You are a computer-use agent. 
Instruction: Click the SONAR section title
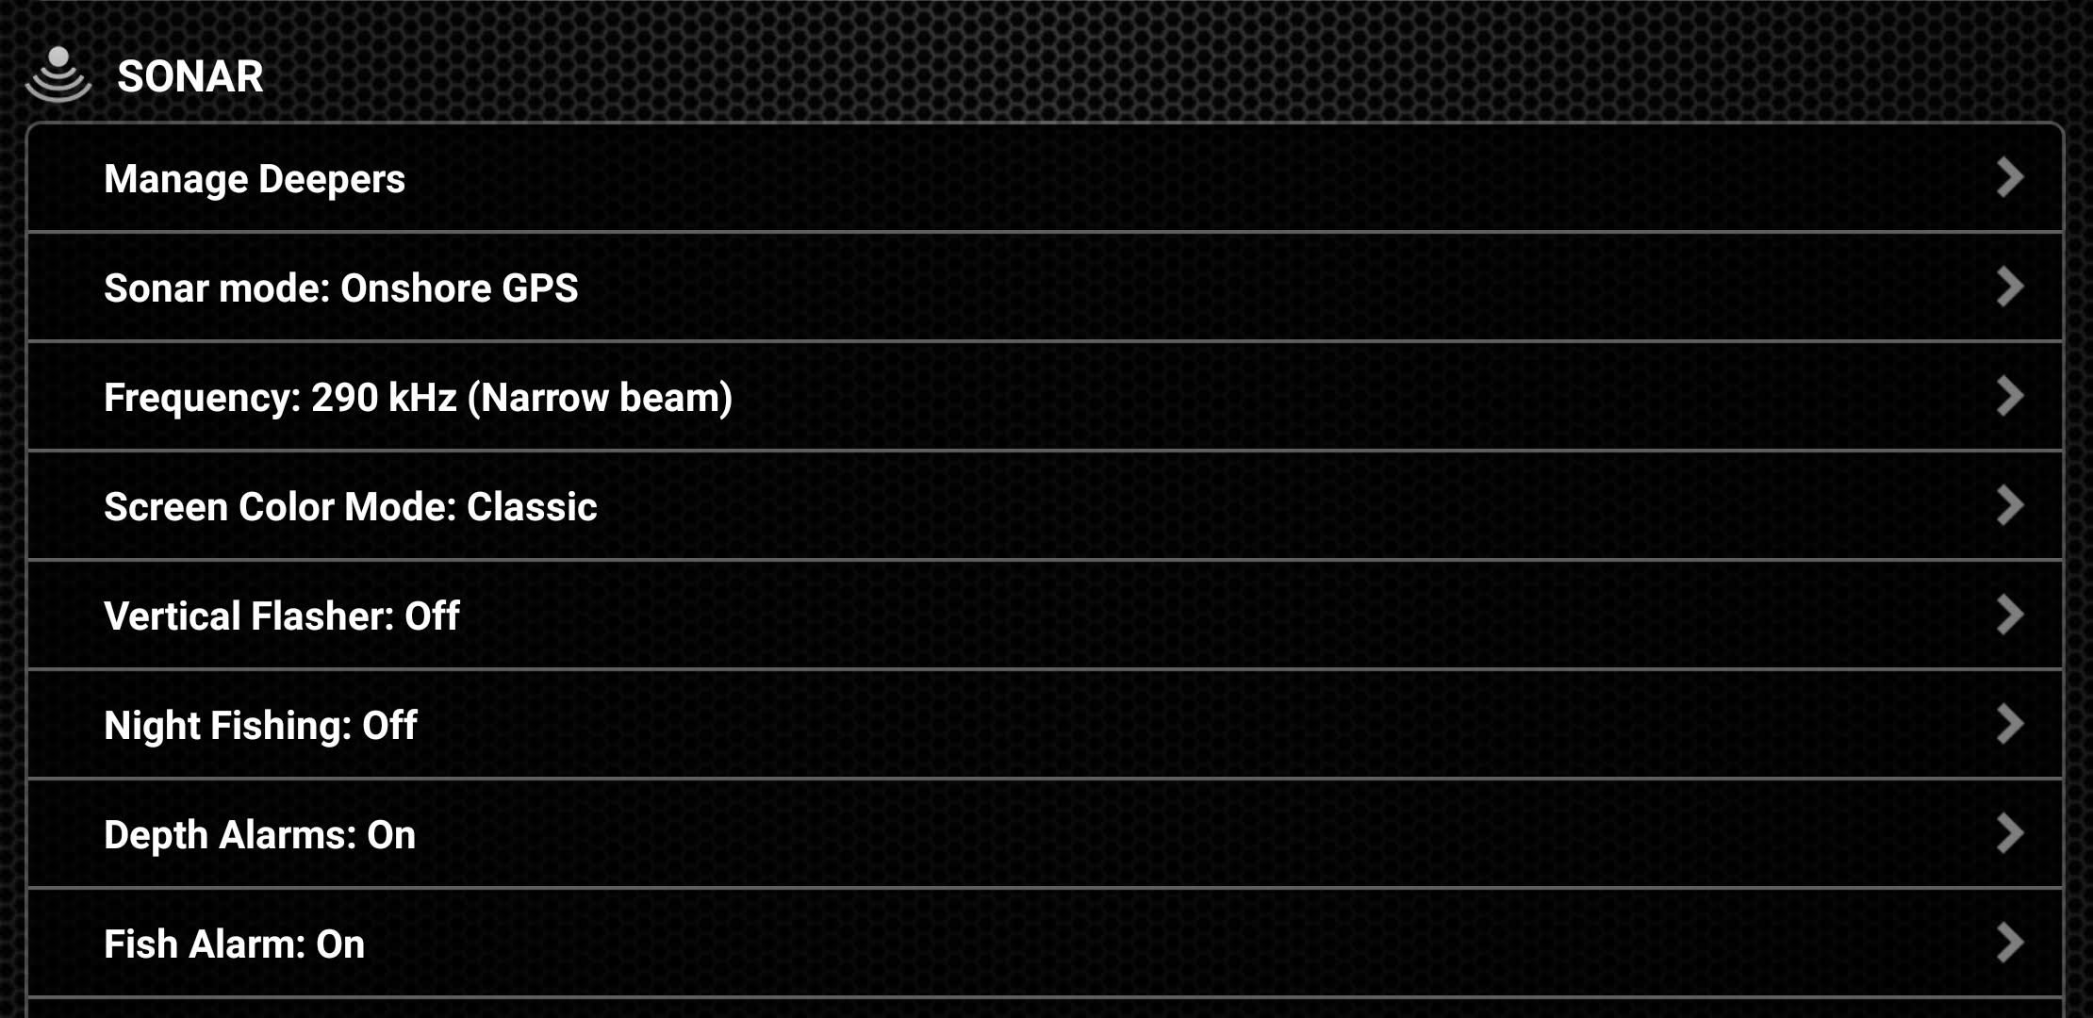click(x=190, y=76)
